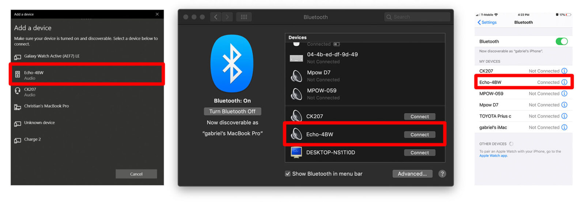Tap TOYOTA Prius c in iPhone My Devices

click(523, 116)
